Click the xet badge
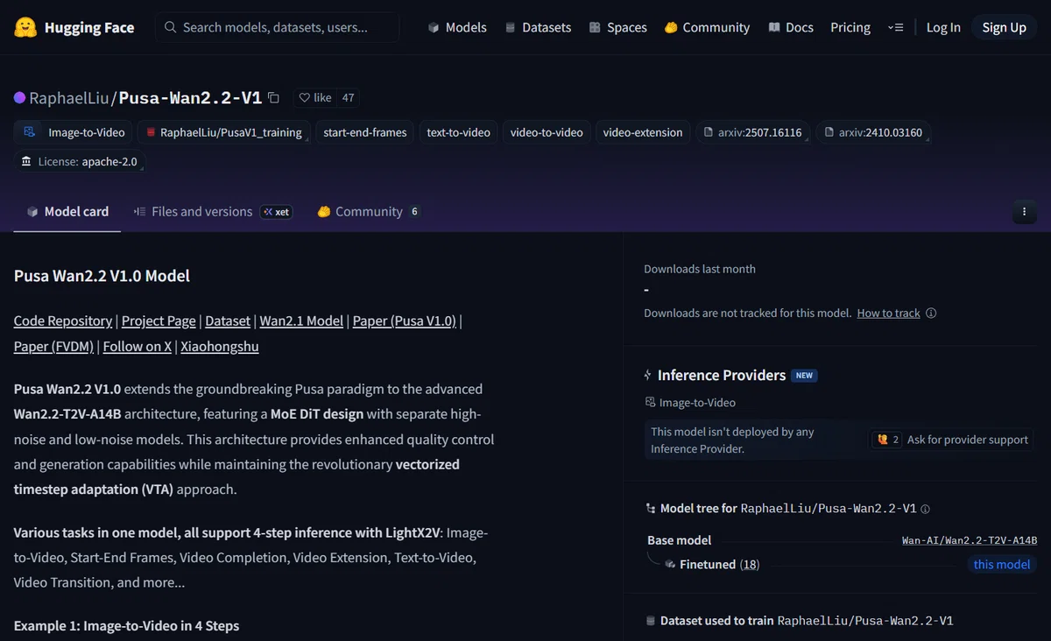This screenshot has width=1051, height=641. point(277,211)
